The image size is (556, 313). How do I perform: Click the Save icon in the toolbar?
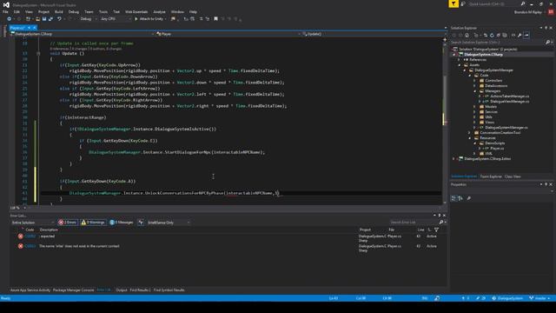point(44,19)
